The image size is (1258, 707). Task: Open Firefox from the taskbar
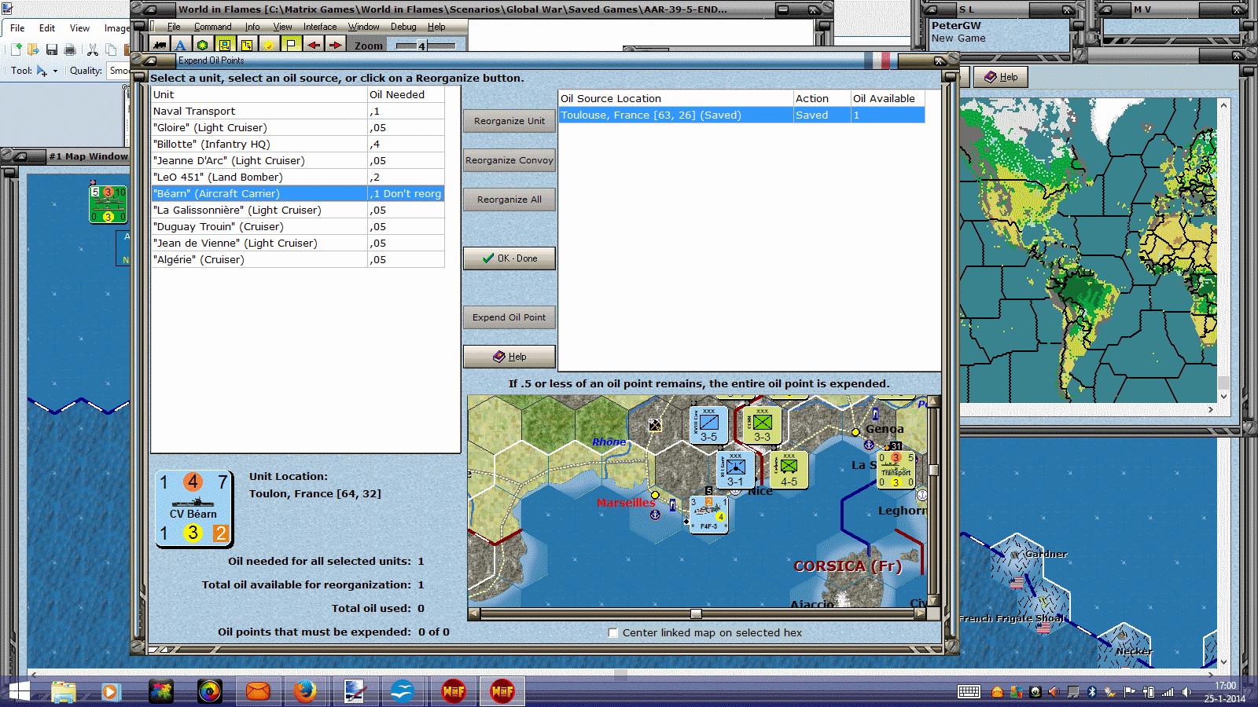click(x=304, y=691)
